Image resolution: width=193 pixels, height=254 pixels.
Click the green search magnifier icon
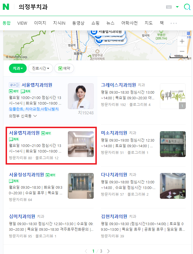tap(187, 7)
